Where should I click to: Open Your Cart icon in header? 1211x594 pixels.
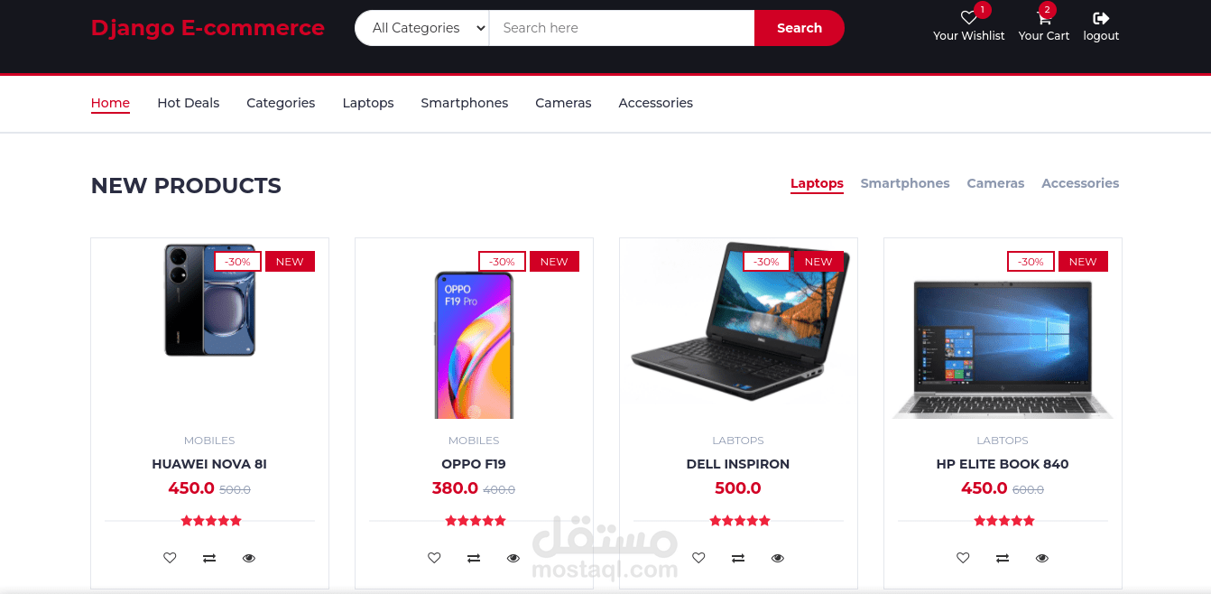coord(1044,18)
